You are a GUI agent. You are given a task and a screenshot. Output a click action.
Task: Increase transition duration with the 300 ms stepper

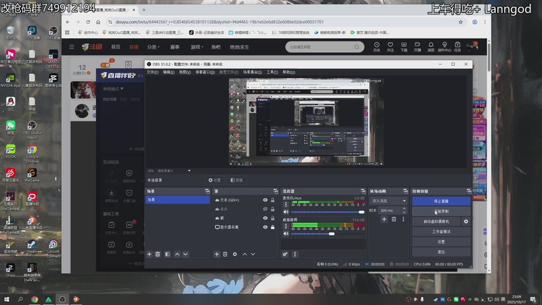[x=404, y=209]
